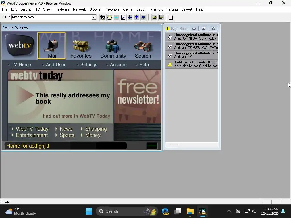Click the Edge browser taskbar icon

pos(165,211)
